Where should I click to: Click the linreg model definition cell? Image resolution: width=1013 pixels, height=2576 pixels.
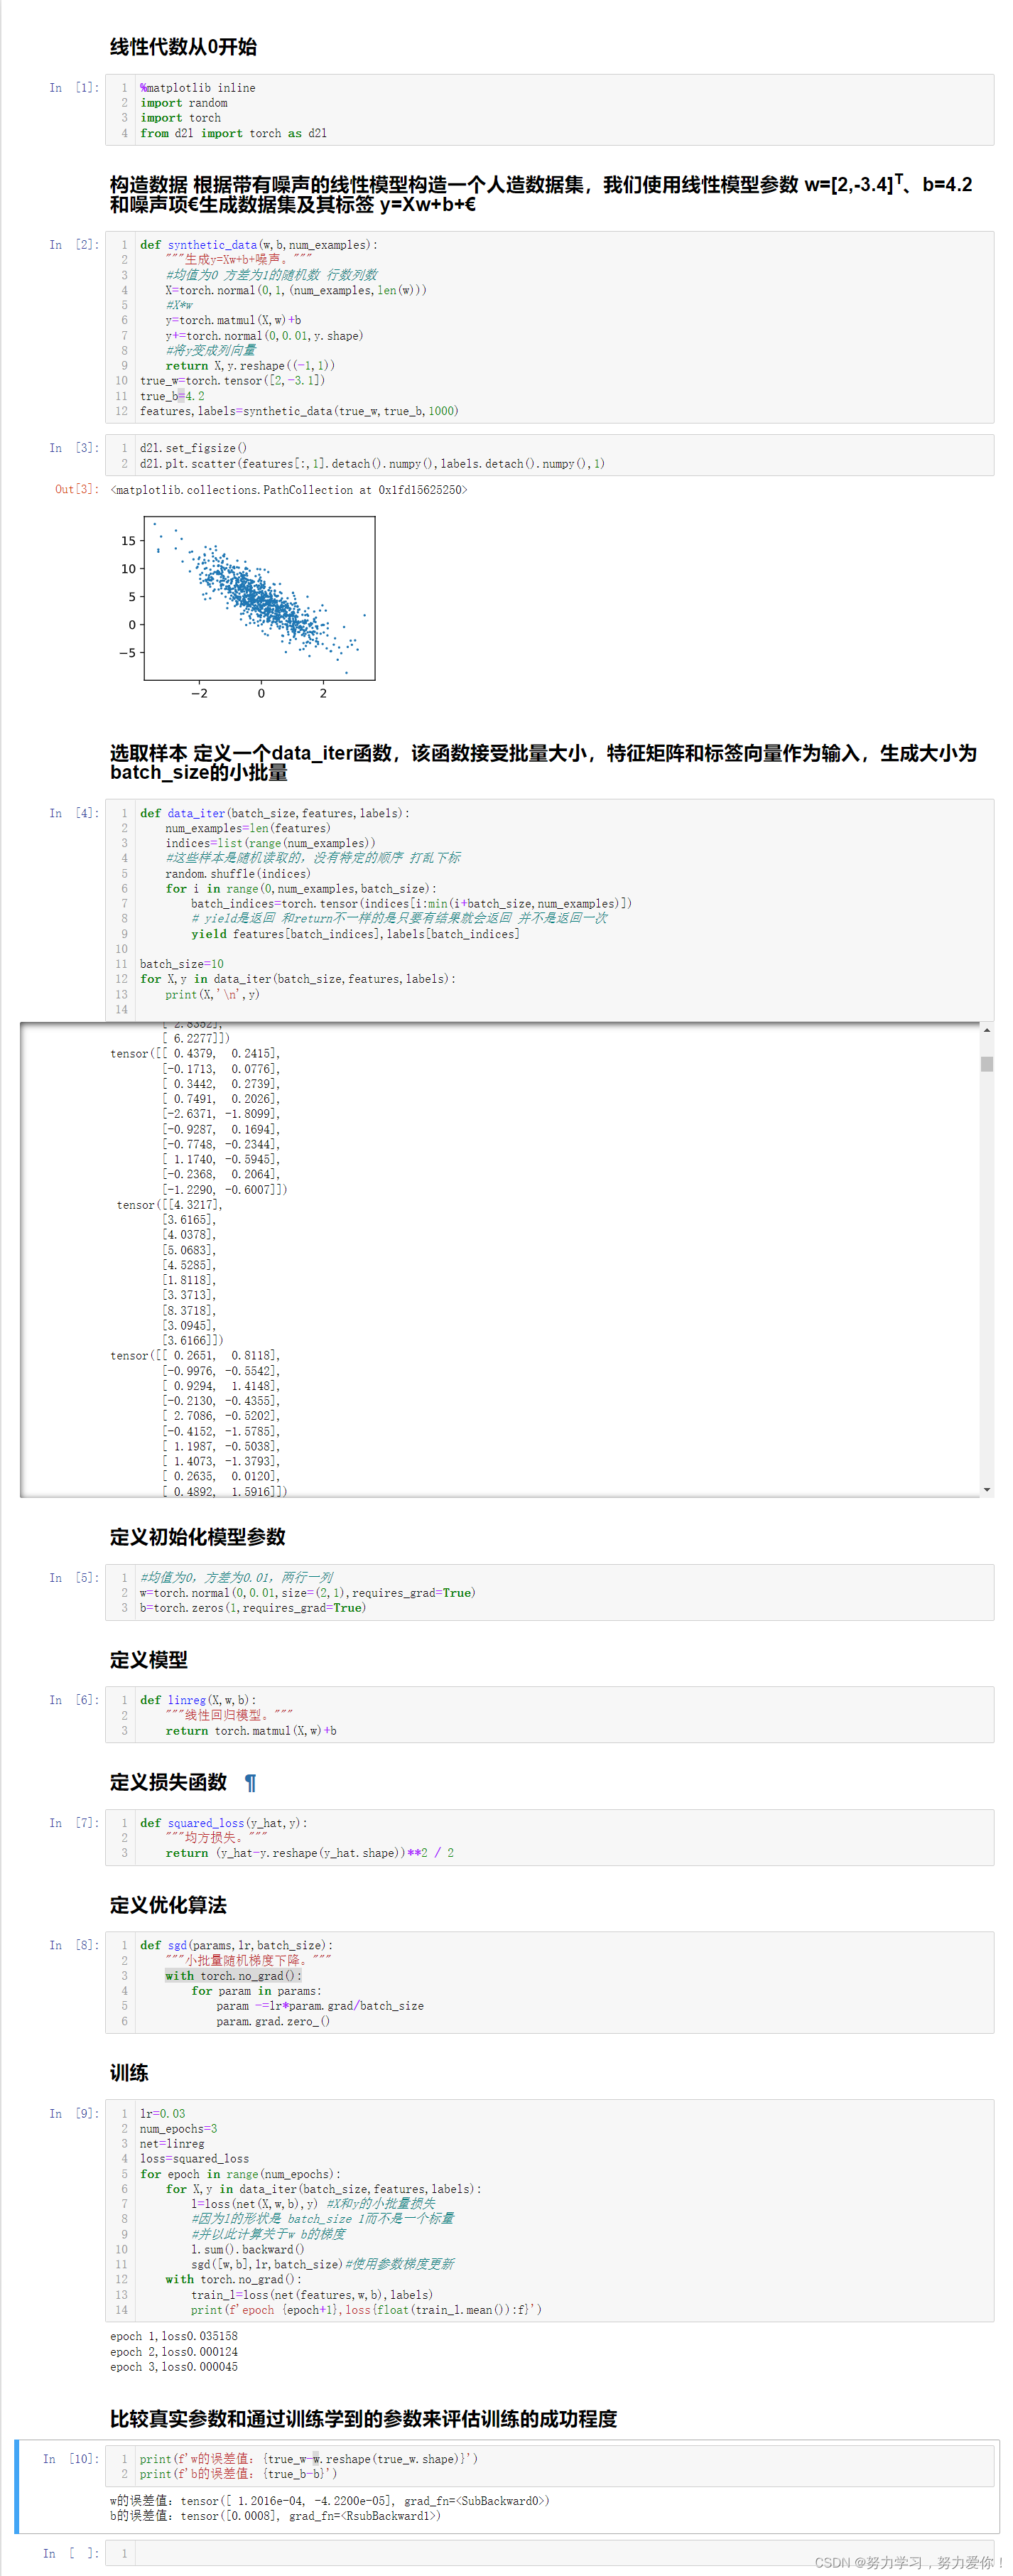point(549,1714)
